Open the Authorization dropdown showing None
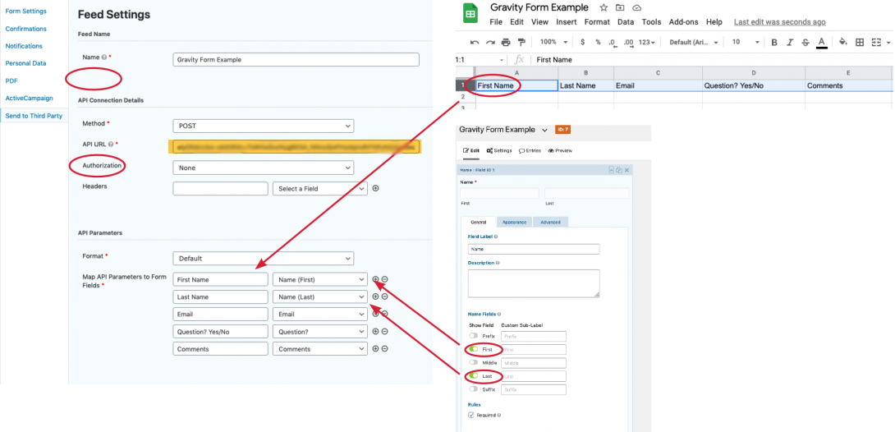 pyautogui.click(x=263, y=168)
